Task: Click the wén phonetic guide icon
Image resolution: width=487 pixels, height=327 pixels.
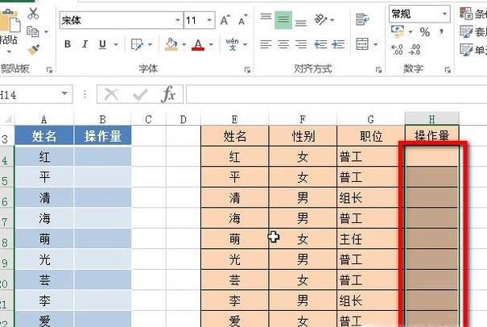Action: tap(233, 44)
